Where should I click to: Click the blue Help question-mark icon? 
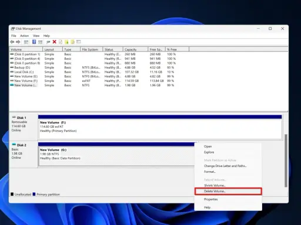click(x=34, y=42)
